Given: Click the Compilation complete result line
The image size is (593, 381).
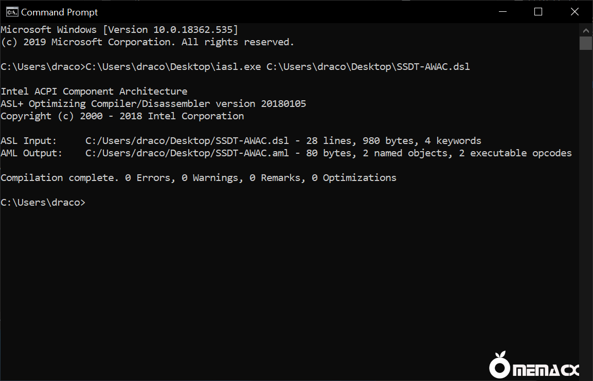Looking at the screenshot, I should (199, 178).
